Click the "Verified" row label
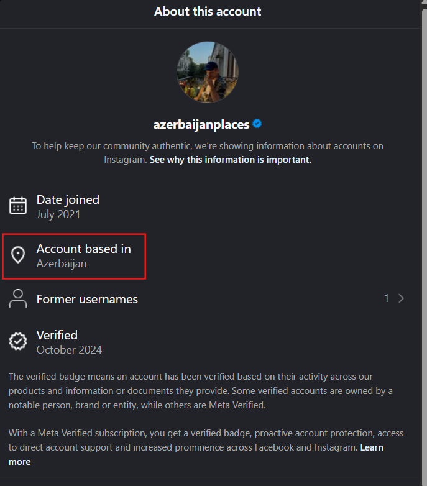 57,335
